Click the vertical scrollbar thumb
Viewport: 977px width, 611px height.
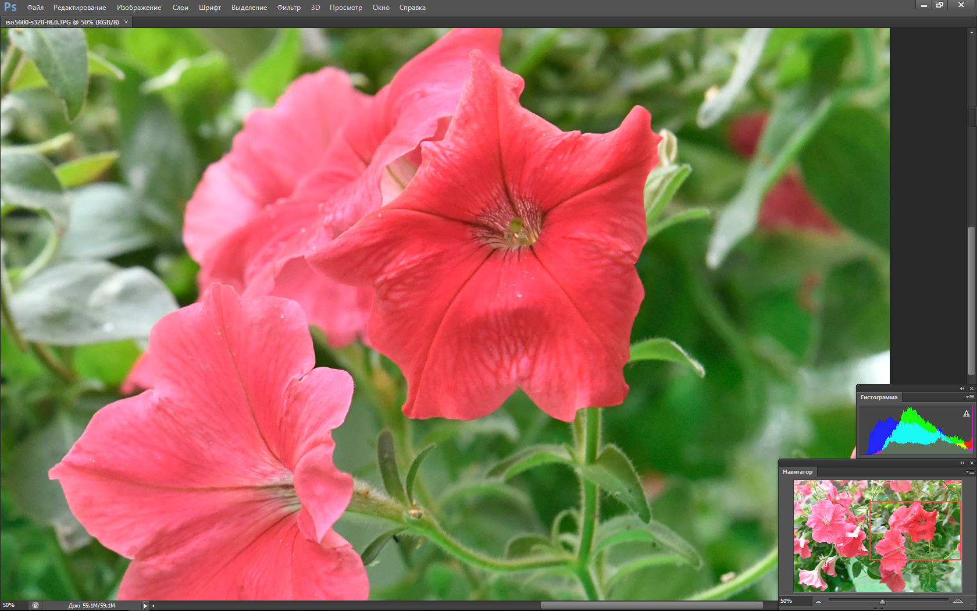click(x=972, y=301)
